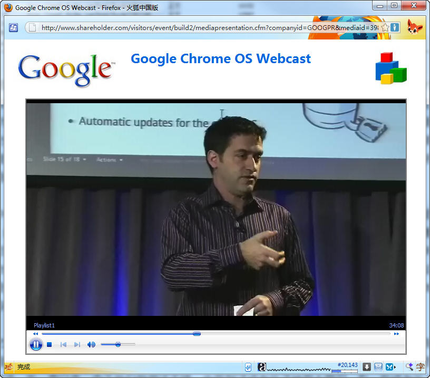Screen dimensions: 430x378
Task: Click the Firefox icon in title bar
Action: 8,7
